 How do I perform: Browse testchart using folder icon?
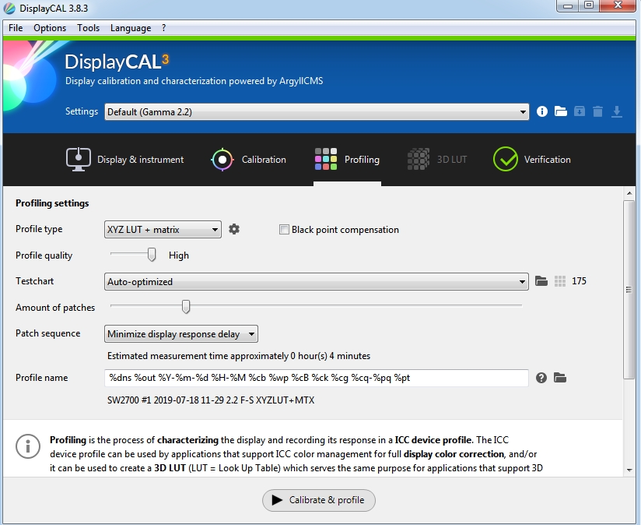542,281
